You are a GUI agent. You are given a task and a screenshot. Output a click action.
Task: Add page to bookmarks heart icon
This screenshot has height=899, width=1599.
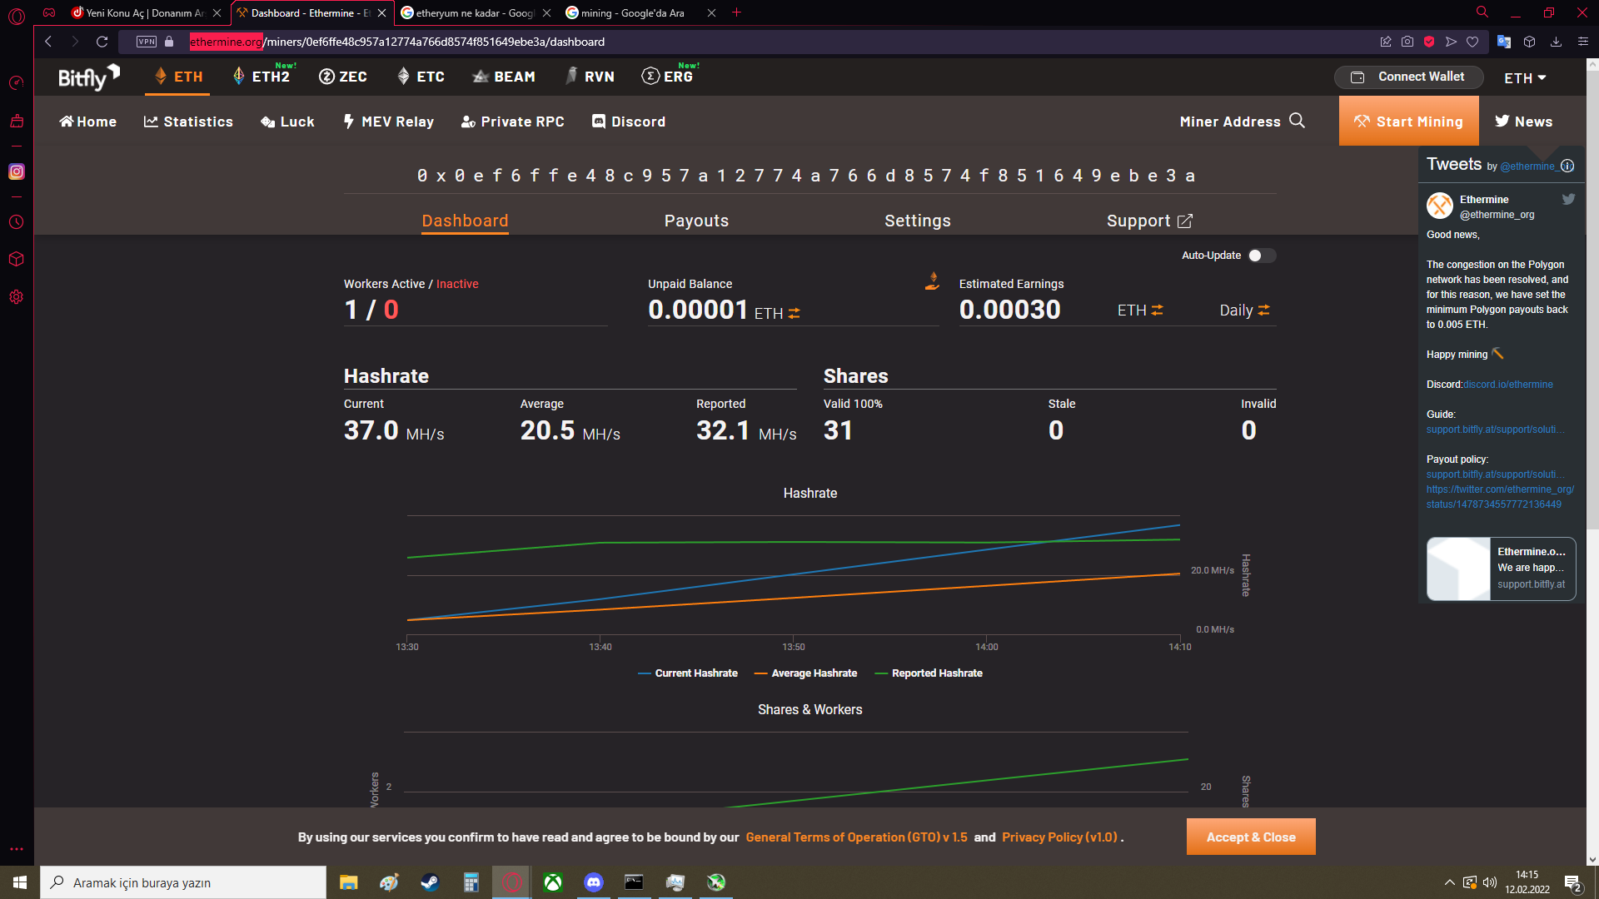tap(1472, 42)
